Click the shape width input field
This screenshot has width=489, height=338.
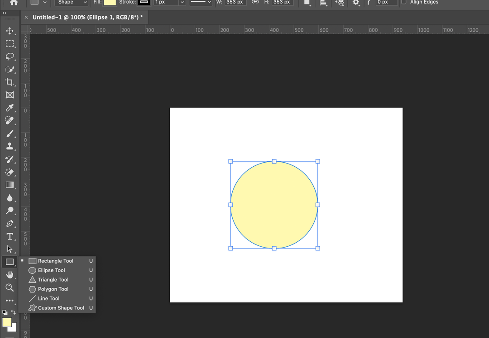(x=235, y=2)
